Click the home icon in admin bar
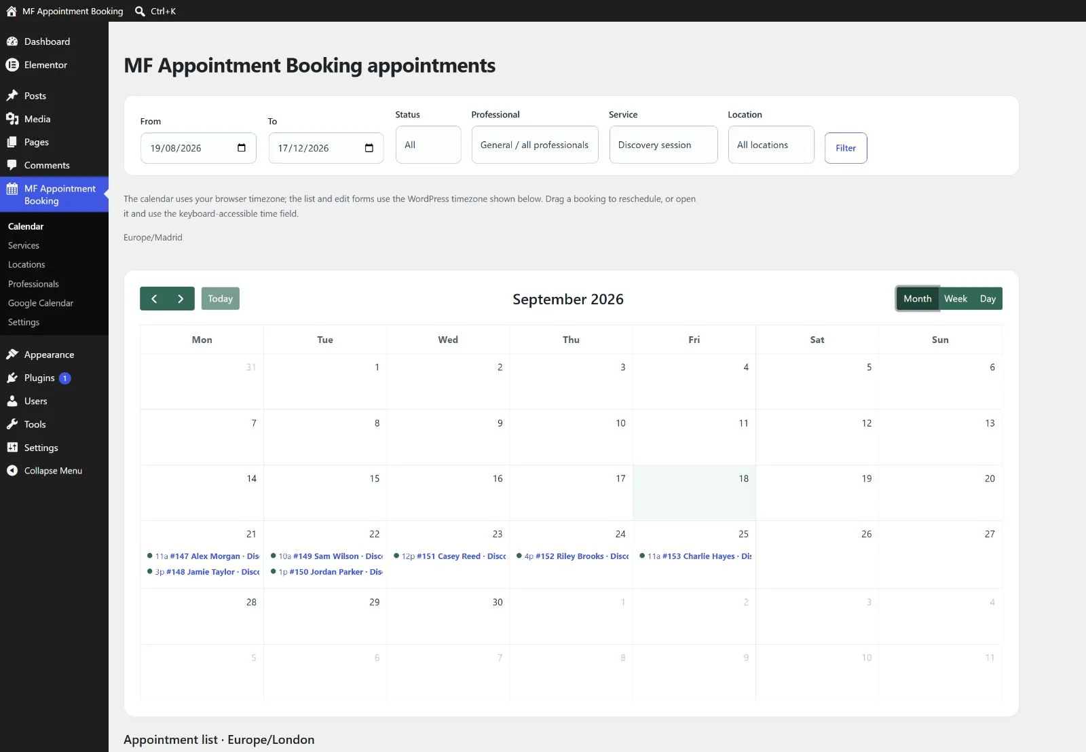Viewport: 1086px width, 752px height. 12,11
